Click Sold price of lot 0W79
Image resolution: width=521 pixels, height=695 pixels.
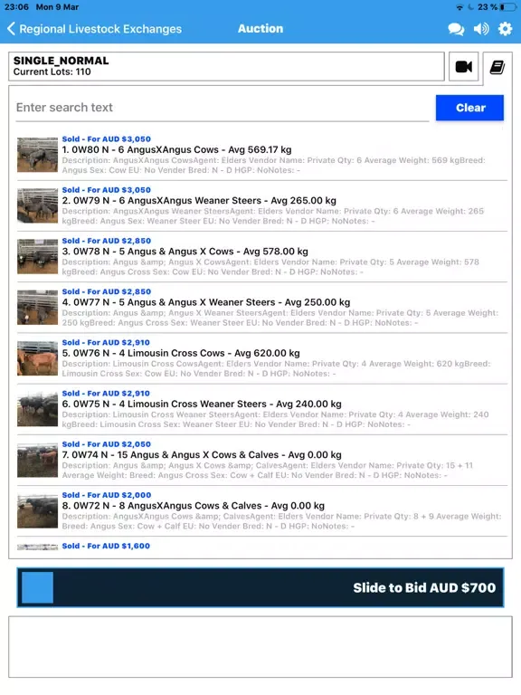click(107, 190)
